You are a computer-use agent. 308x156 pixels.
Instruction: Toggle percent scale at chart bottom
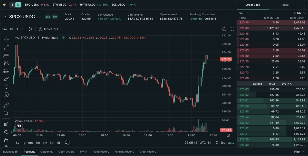[x=217, y=143]
